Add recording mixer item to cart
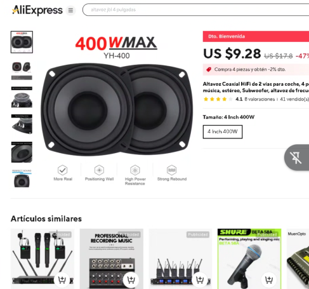 coord(131,279)
